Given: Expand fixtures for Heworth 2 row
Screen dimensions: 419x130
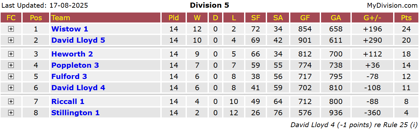Looking at the screenshot, I should coord(11,54).
